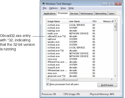
Task: Click the vertical scrollbar thumb
Action: point(115,27)
